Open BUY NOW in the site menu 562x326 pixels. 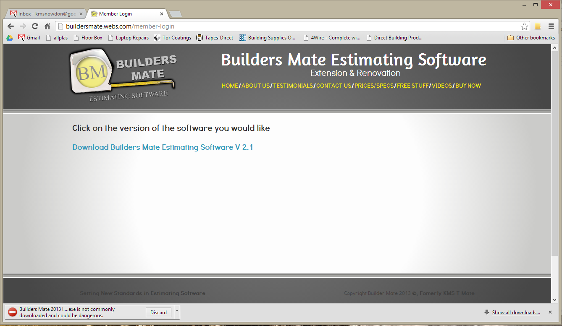(468, 86)
